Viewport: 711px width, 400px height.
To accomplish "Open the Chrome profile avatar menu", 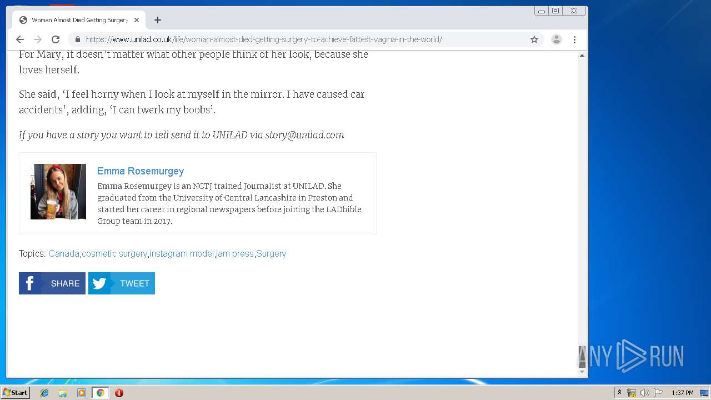I will coord(556,39).
